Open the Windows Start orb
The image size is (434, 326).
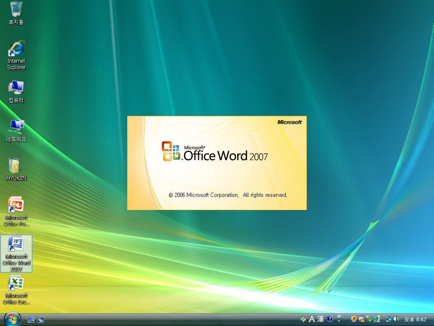[x=12, y=319]
